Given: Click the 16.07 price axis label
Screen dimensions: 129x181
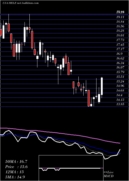Looking at the screenshot, I should 120,67.
